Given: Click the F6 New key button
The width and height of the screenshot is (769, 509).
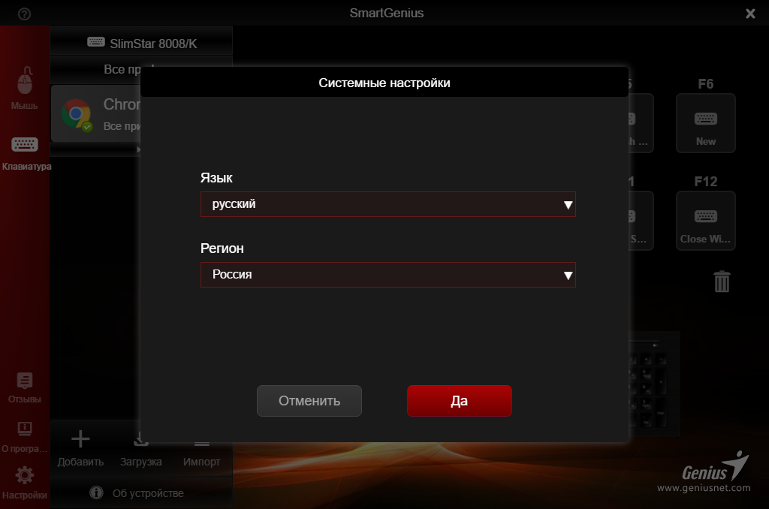Looking at the screenshot, I should coord(706,122).
